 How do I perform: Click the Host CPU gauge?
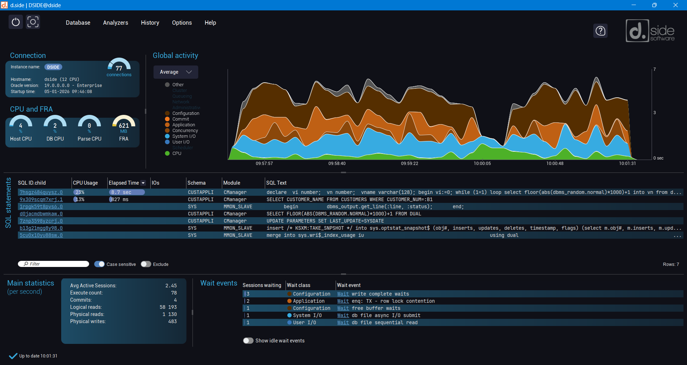click(21, 129)
